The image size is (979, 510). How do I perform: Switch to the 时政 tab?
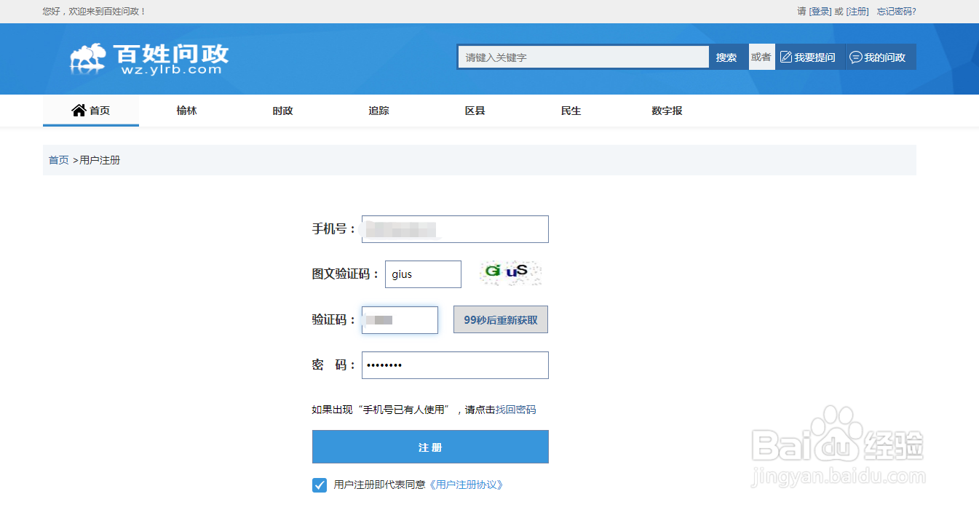(282, 111)
